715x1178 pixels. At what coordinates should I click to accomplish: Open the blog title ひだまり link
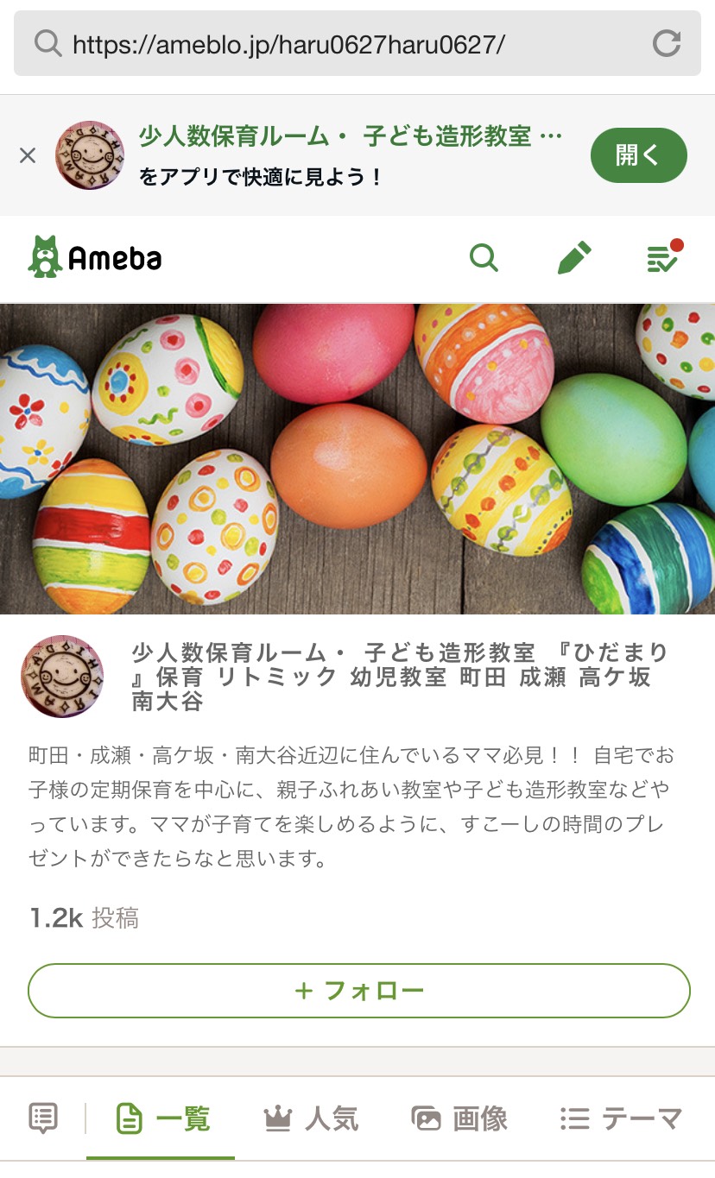coord(401,677)
